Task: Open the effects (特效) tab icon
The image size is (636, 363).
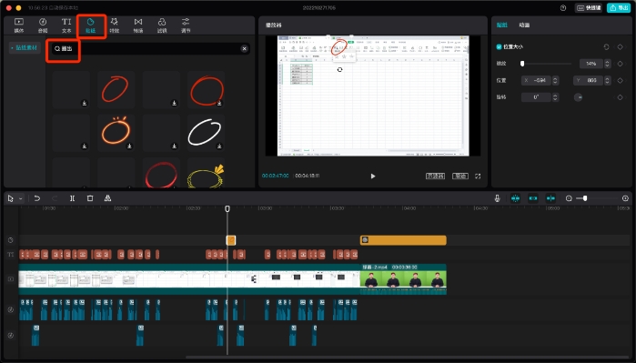Action: point(115,25)
